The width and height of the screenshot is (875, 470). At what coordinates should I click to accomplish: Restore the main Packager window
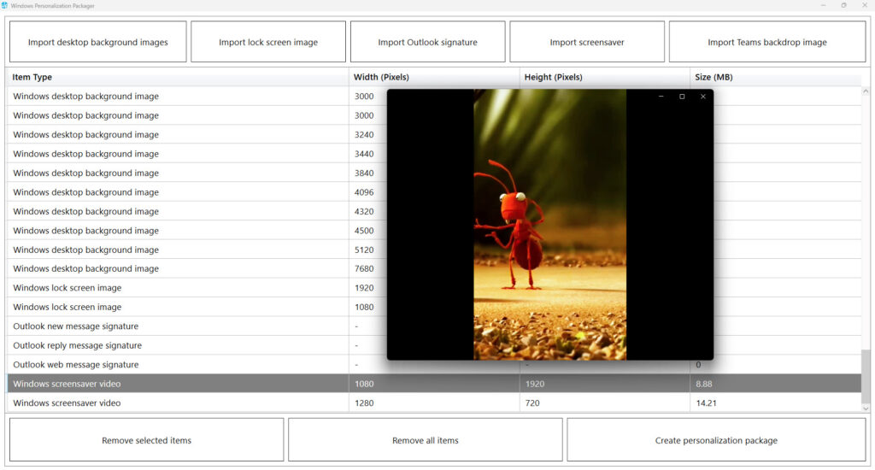(x=843, y=6)
